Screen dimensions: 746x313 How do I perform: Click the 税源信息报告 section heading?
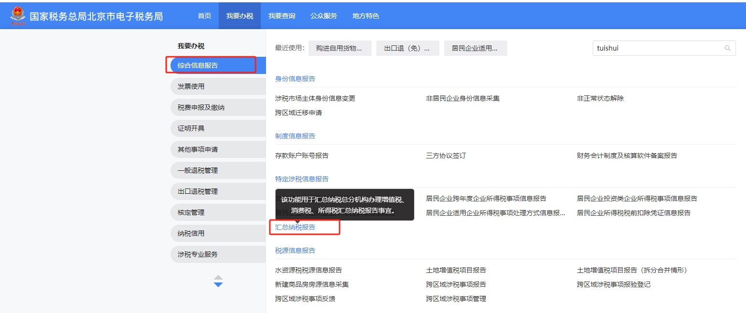pyautogui.click(x=295, y=250)
